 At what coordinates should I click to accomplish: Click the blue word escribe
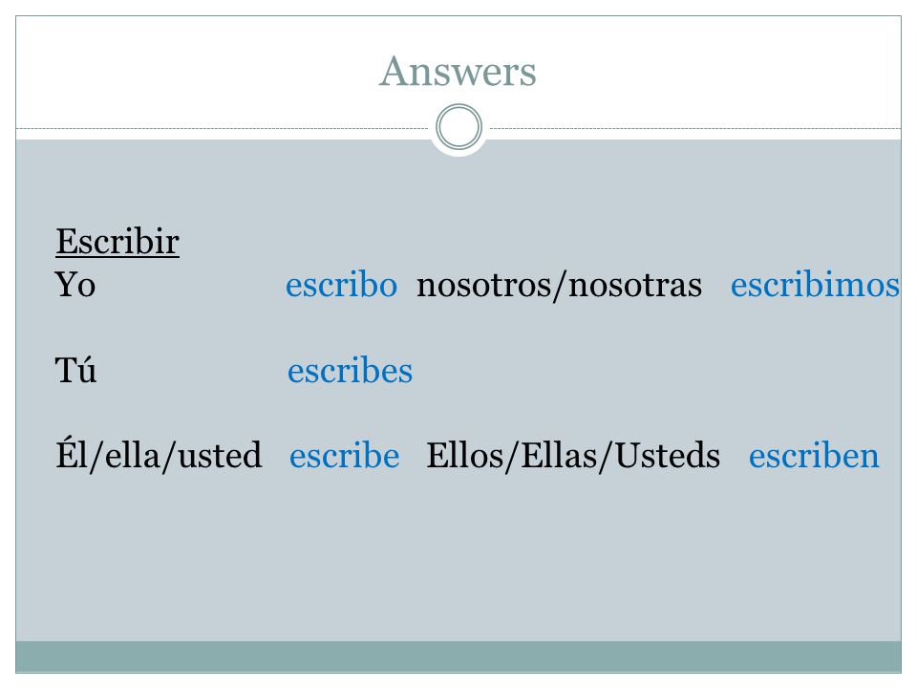tap(345, 456)
